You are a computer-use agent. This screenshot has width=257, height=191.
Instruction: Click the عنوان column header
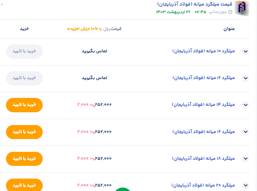(x=229, y=29)
